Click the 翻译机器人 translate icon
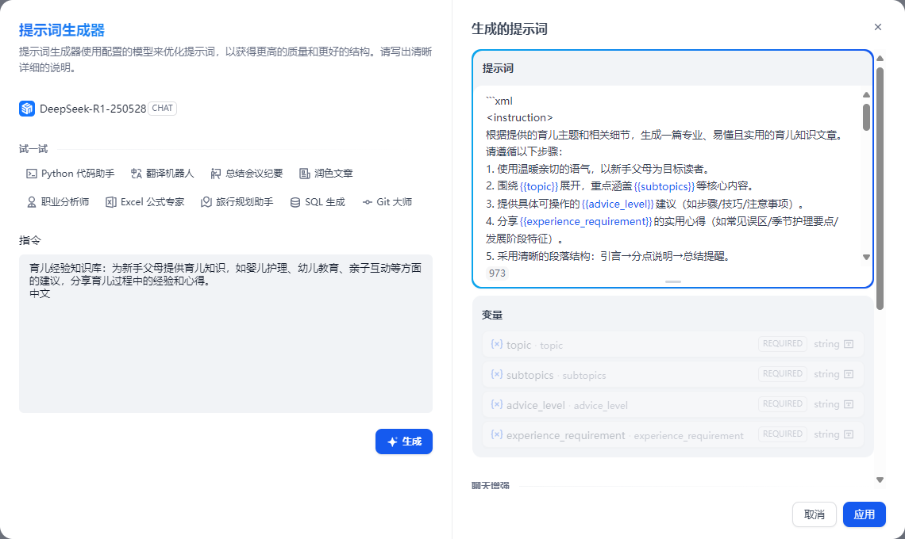This screenshot has width=905, height=539. 137,174
